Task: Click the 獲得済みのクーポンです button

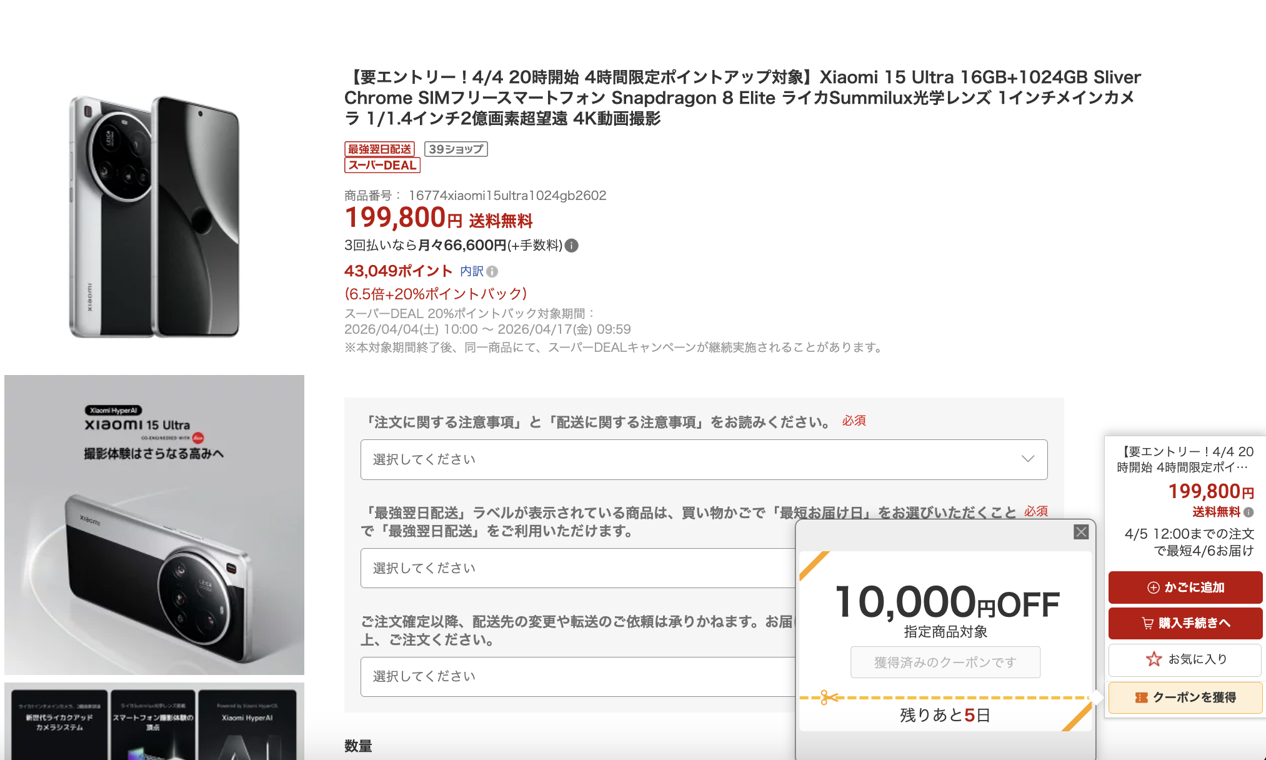Action: pos(945,662)
